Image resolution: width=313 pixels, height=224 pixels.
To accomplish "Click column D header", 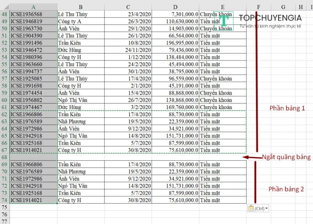I will 175,7.
